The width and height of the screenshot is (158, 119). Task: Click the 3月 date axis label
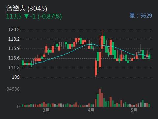(46, 110)
